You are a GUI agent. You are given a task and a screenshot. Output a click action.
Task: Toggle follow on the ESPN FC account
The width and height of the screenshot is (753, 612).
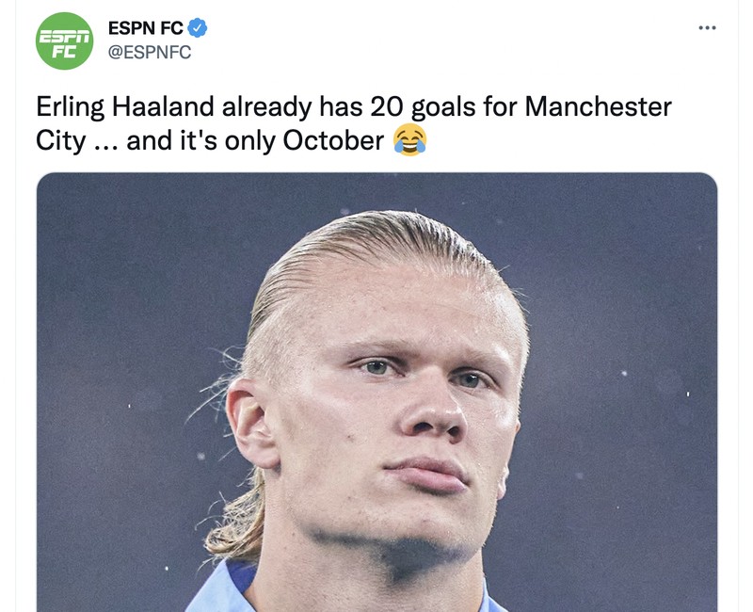point(143,27)
